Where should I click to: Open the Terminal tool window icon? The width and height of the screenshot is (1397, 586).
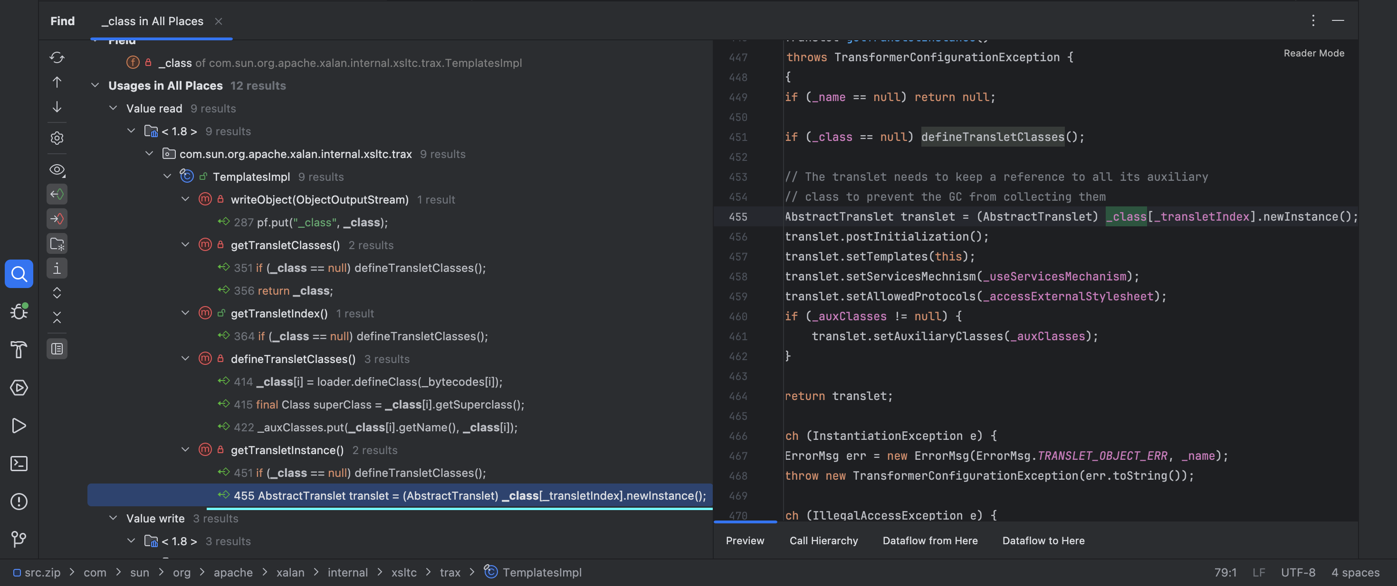coord(19,464)
